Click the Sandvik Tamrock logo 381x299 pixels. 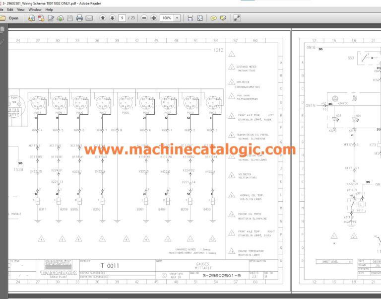[59, 267]
